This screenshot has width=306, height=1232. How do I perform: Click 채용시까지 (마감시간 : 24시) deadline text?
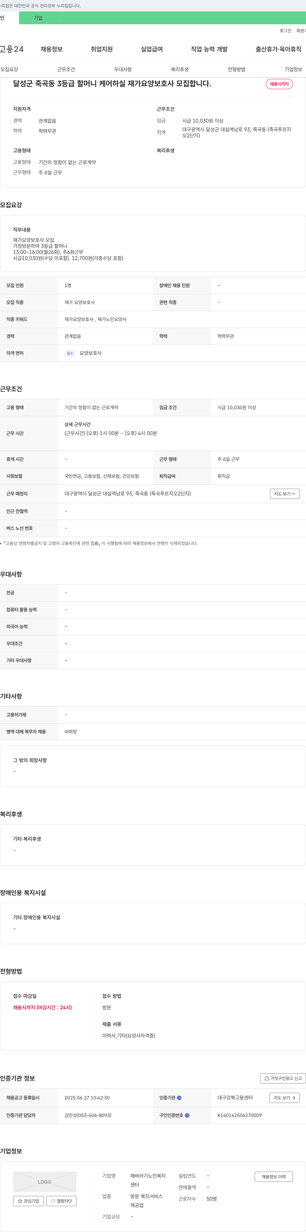coord(42,1007)
